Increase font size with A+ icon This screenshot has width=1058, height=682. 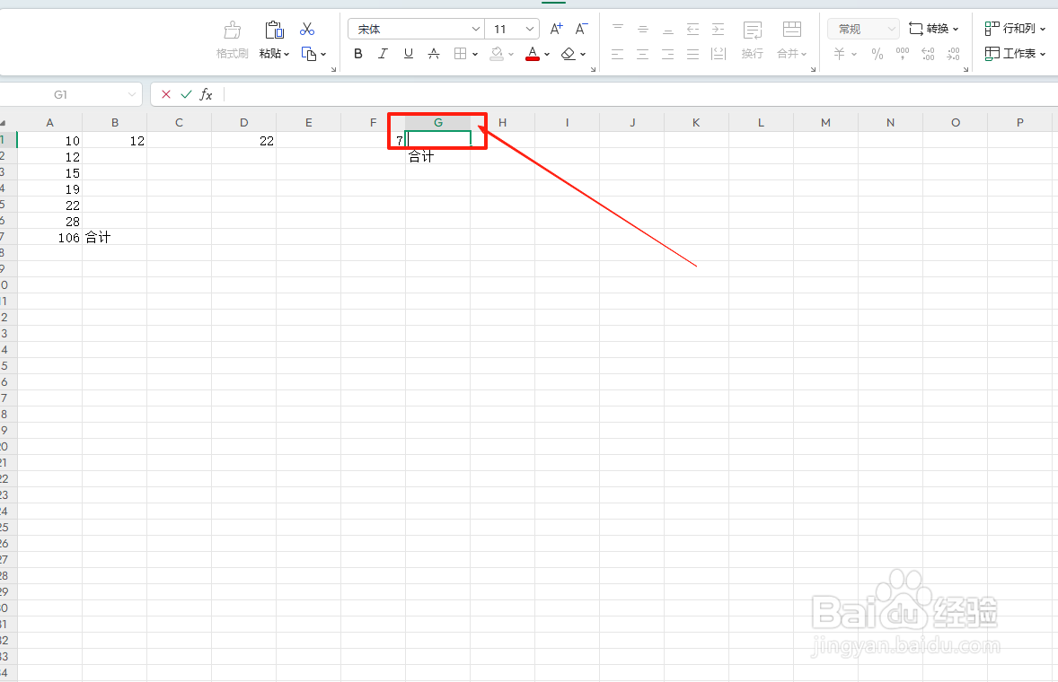(x=556, y=29)
